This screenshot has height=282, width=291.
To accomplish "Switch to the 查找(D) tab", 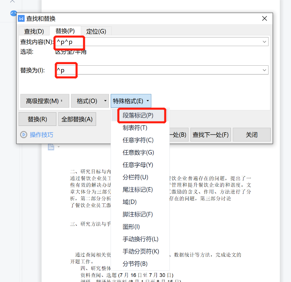I will coord(34,31).
